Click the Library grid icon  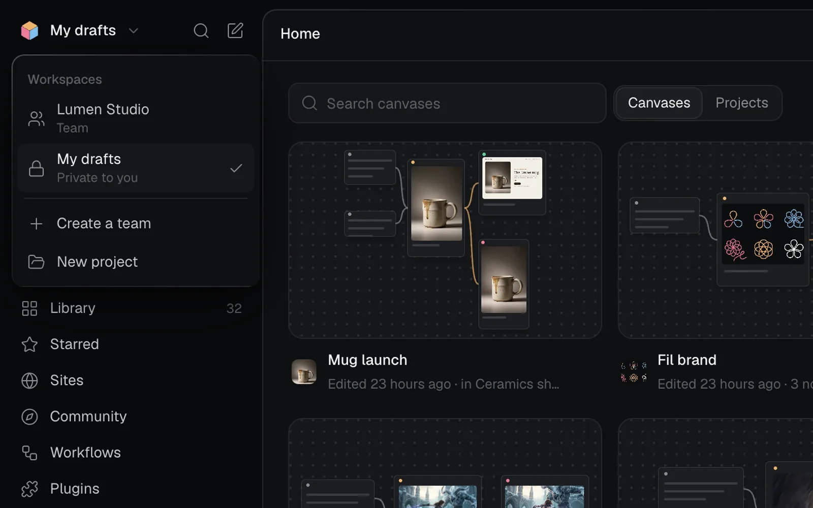tap(29, 308)
